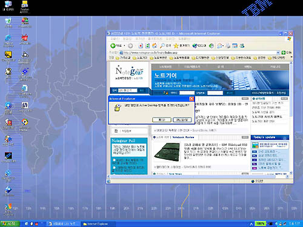
Task: Click the red Stop icon in IE toolbar
Action: tap(141, 46)
